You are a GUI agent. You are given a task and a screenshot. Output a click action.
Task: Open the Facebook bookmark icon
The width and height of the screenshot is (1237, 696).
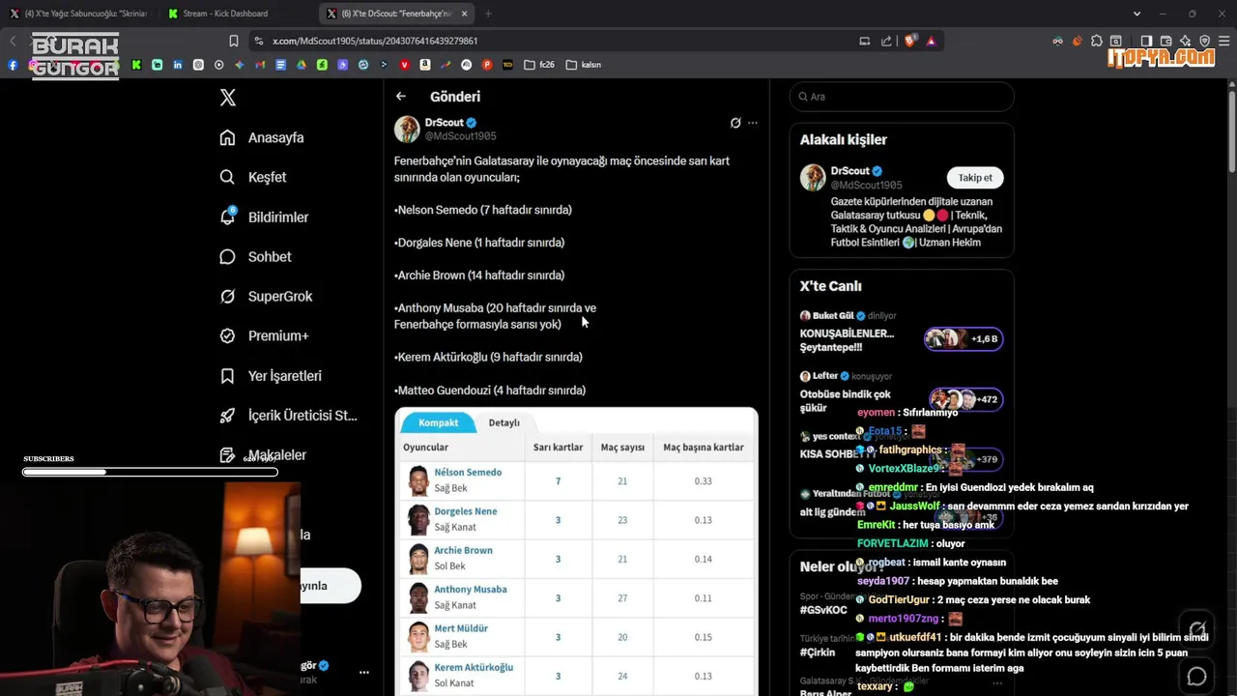13,65
